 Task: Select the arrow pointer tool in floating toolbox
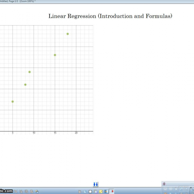tap(187, 189)
